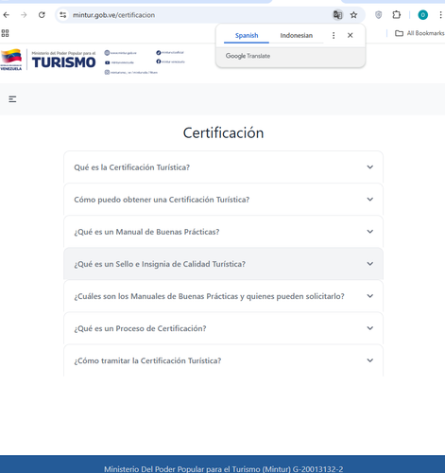
Task: Open the Extensions puzzle icon
Action: click(397, 15)
